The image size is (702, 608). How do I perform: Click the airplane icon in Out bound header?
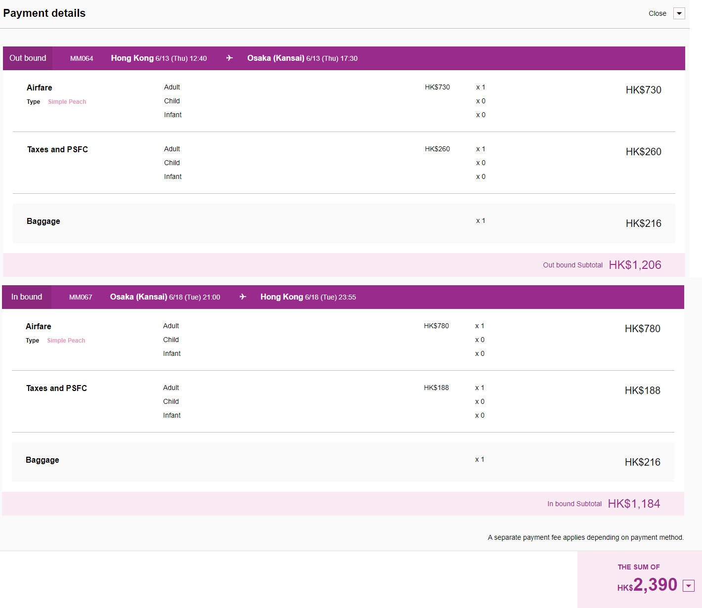[229, 58]
